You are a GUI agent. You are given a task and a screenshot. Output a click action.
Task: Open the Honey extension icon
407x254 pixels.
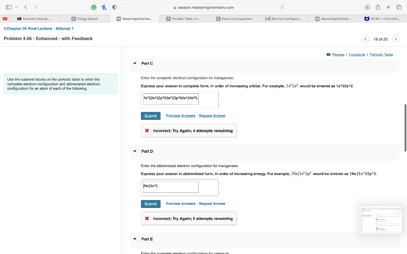pyautogui.click(x=104, y=8)
